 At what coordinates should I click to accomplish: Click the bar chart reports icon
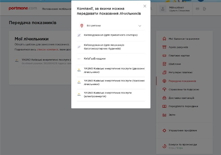[164, 115]
